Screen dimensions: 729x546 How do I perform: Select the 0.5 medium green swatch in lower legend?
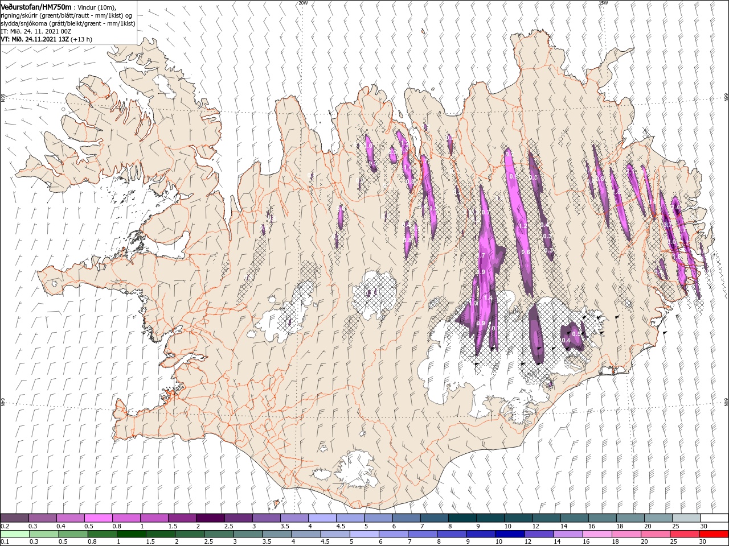coord(73,534)
